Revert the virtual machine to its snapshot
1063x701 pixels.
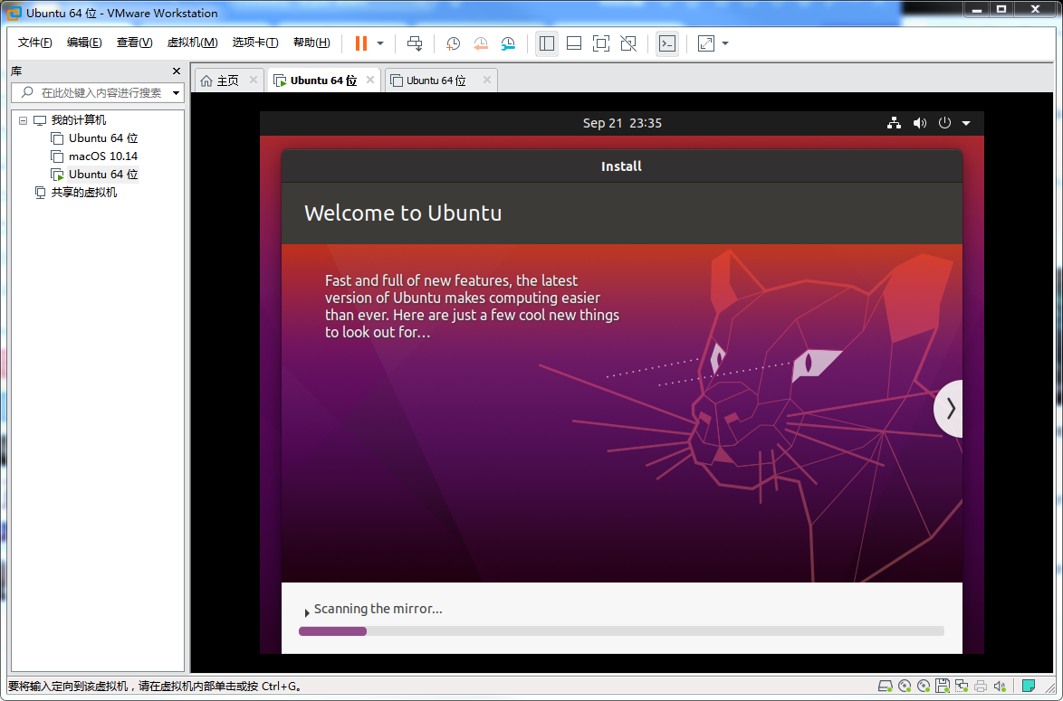point(481,43)
